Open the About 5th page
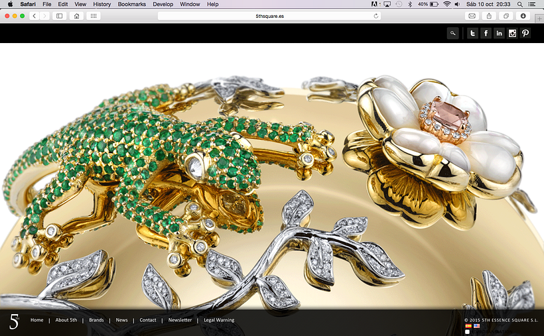 [x=66, y=320]
